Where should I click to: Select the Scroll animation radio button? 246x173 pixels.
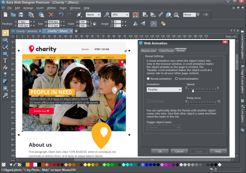176,79
